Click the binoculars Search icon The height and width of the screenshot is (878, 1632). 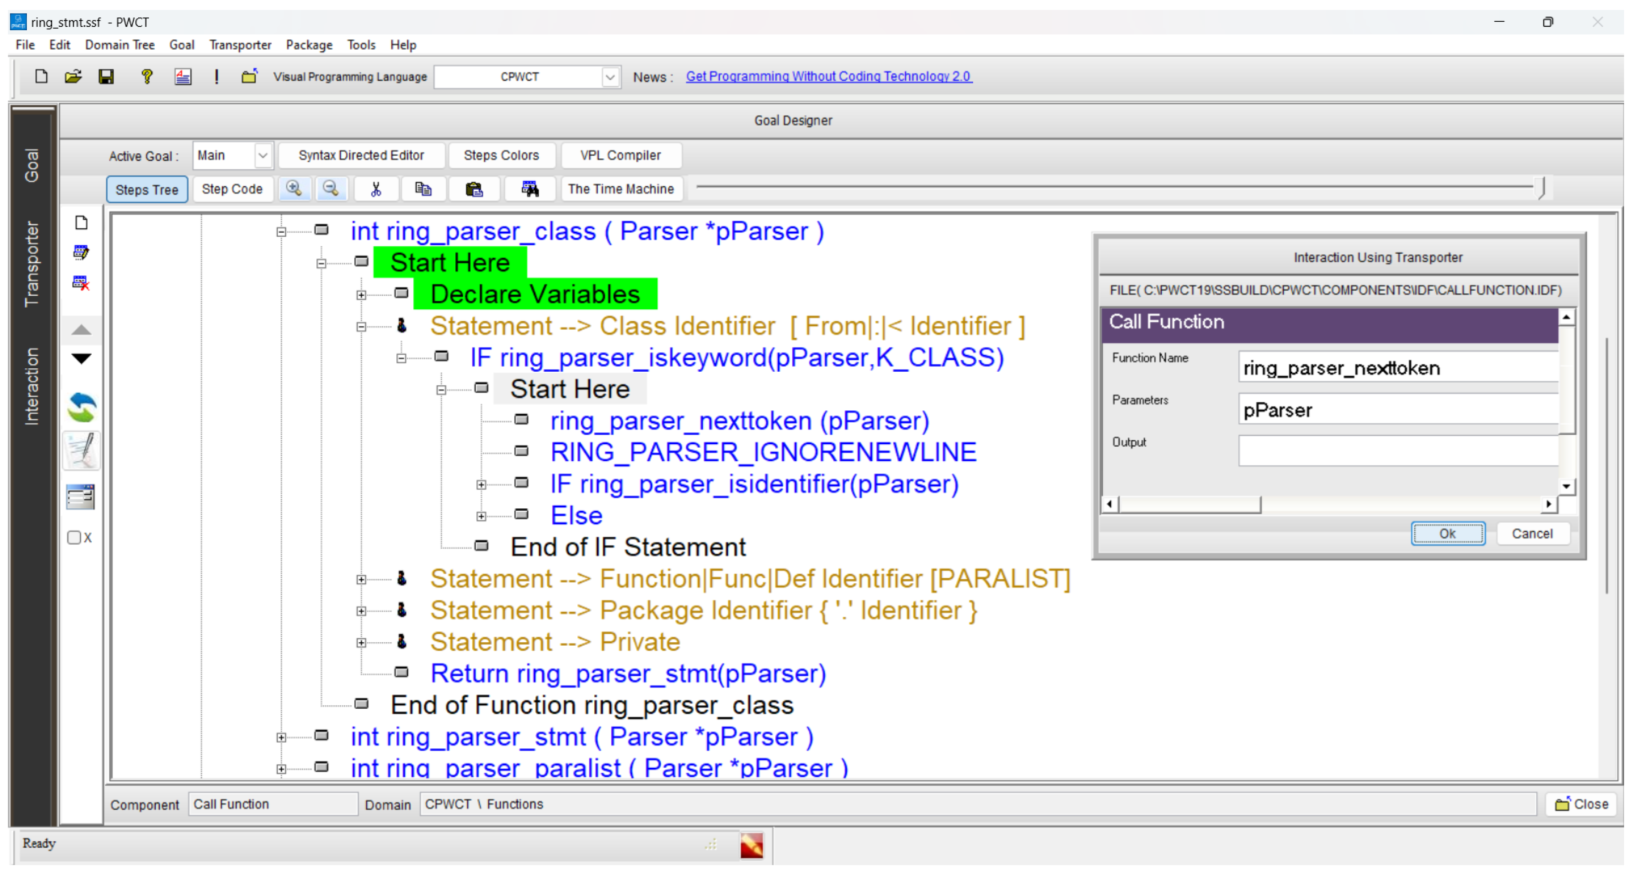tap(530, 189)
